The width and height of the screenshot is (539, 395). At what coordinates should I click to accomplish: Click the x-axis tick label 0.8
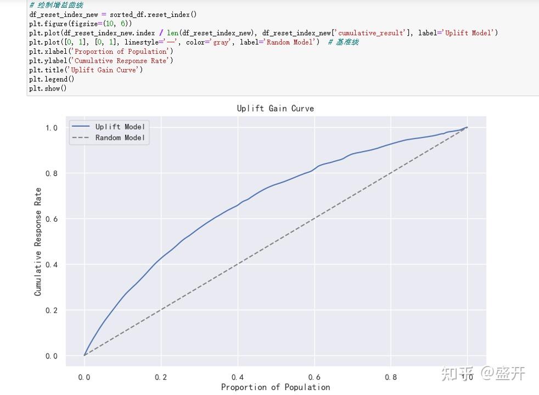(x=391, y=377)
